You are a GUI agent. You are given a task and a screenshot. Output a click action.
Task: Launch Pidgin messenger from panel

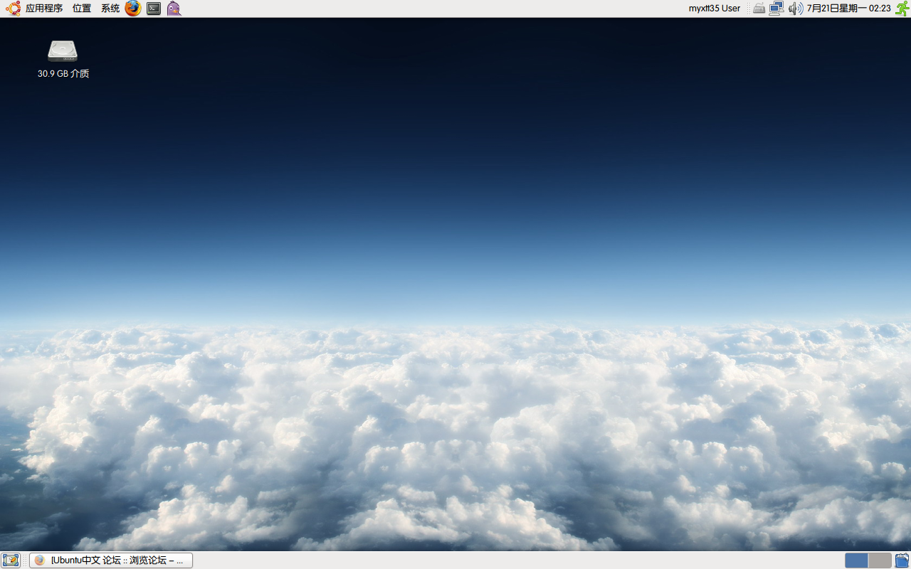[x=174, y=9]
